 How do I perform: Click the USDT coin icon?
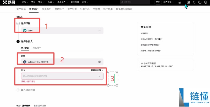coord(25,31)
